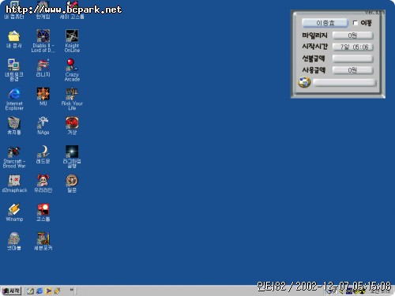Open the d2maphack shortcut
The height and width of the screenshot is (296, 395).
coord(14,181)
